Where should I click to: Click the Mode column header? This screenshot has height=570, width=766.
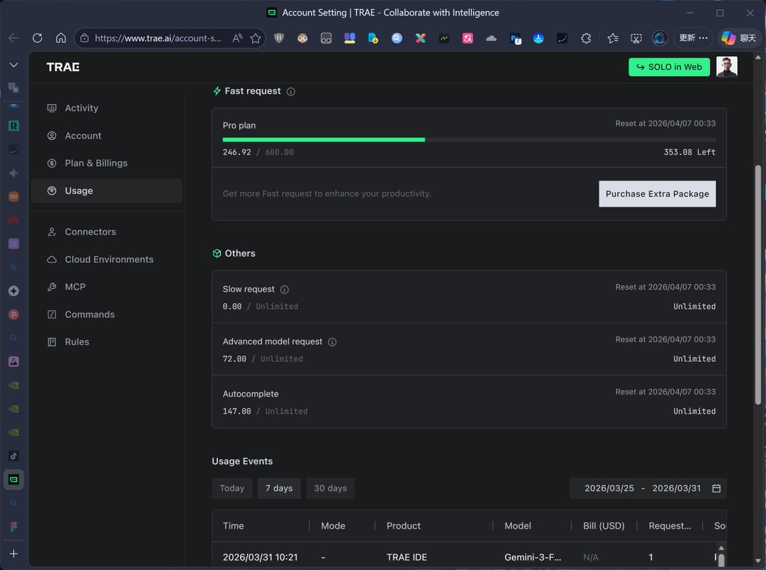click(333, 525)
